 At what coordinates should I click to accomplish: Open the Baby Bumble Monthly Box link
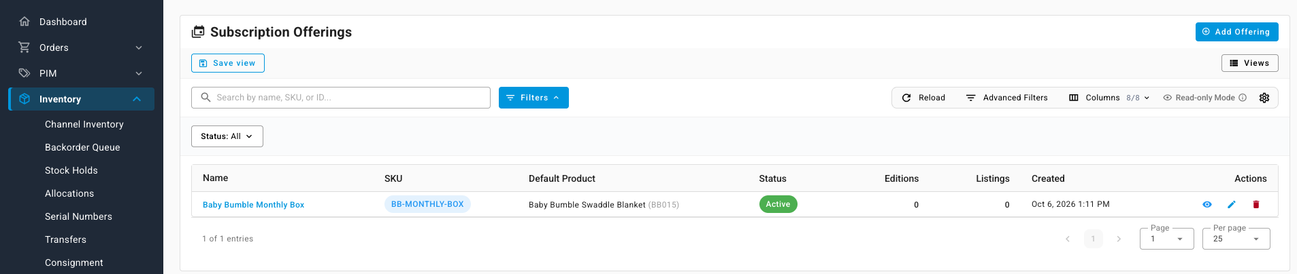click(x=253, y=205)
